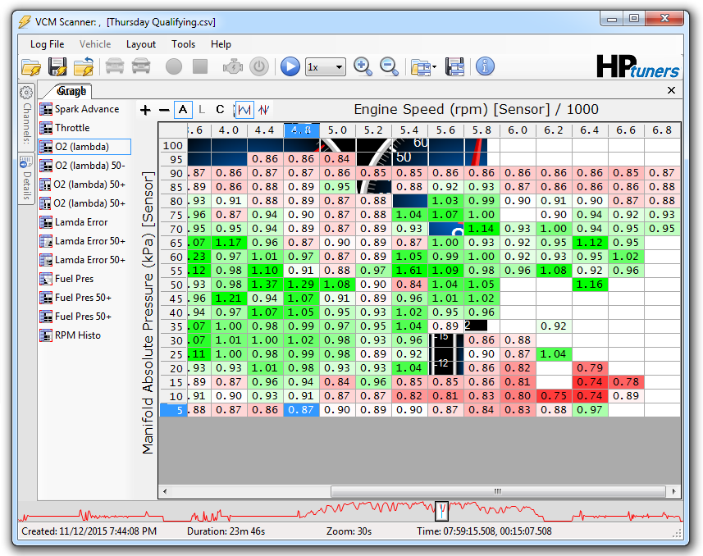The height and width of the screenshot is (556, 703).
Task: Toggle the 'A' display mode button
Action: tap(183, 110)
